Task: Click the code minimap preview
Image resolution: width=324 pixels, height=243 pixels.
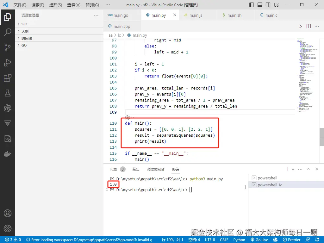Action: pos(307,75)
